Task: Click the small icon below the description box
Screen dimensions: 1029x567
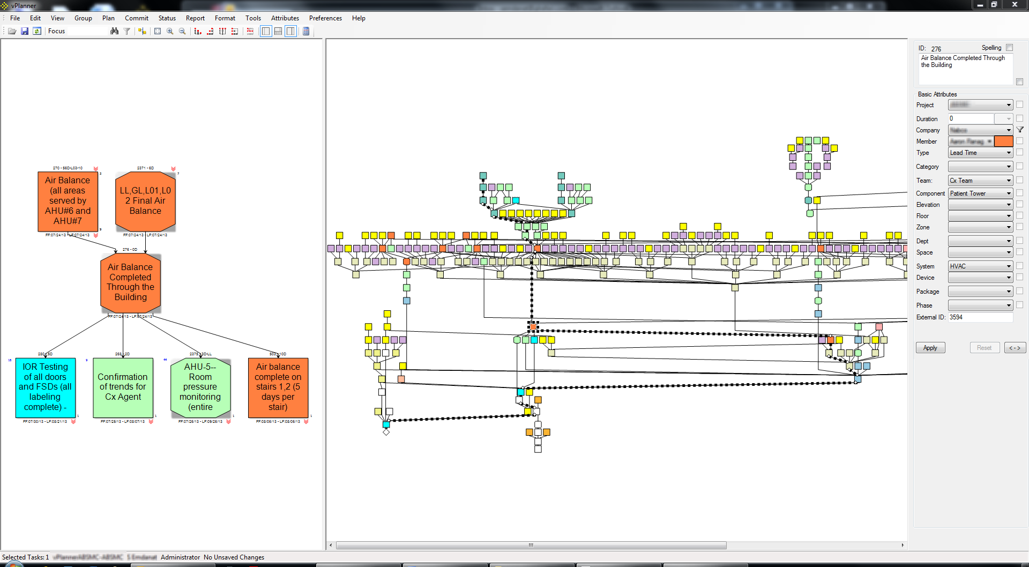Action: click(x=1019, y=82)
